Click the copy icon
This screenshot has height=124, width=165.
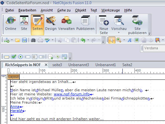tap(67, 40)
